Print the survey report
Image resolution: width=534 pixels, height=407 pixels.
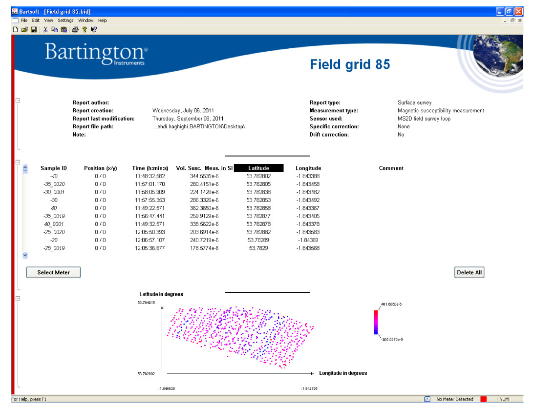(75, 29)
